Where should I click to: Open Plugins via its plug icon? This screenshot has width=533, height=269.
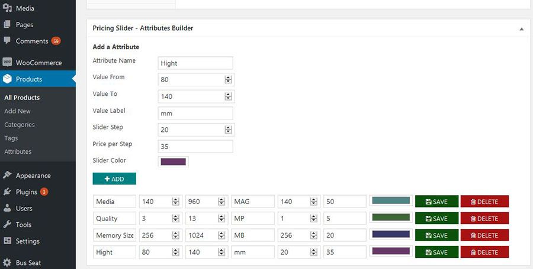8,192
